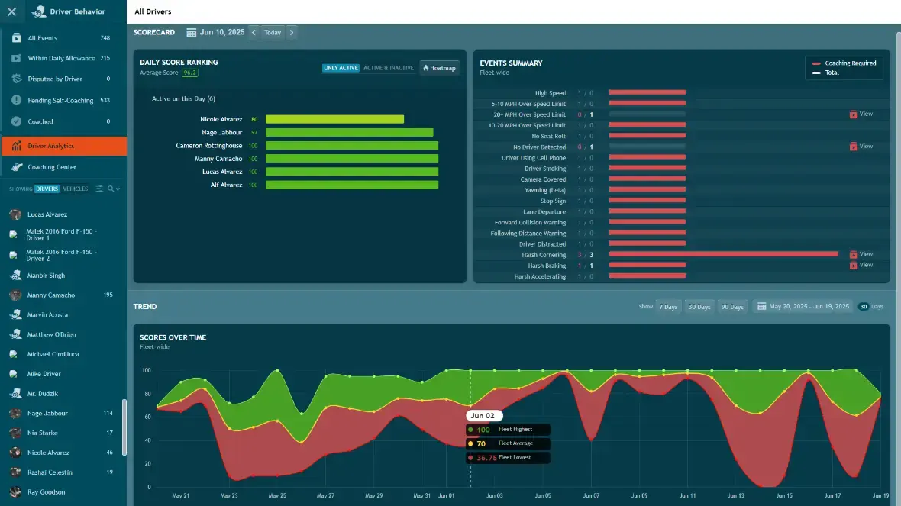Image resolution: width=901 pixels, height=506 pixels.
Task: Click the red Coaching Required legend swatch
Action: [816, 64]
